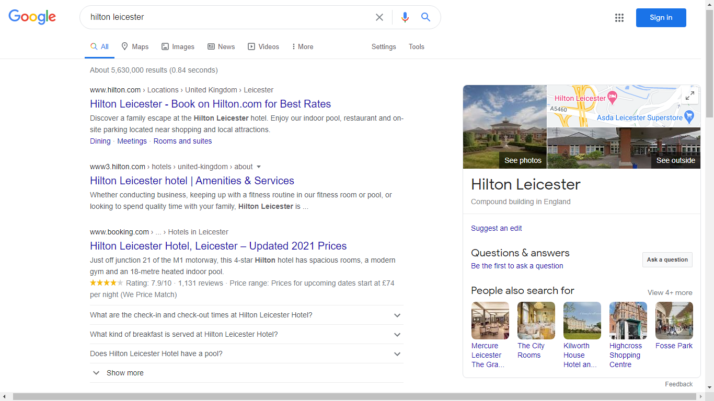The image size is (714, 401).
Task: Clear the search box with X icon
Action: [x=379, y=17]
